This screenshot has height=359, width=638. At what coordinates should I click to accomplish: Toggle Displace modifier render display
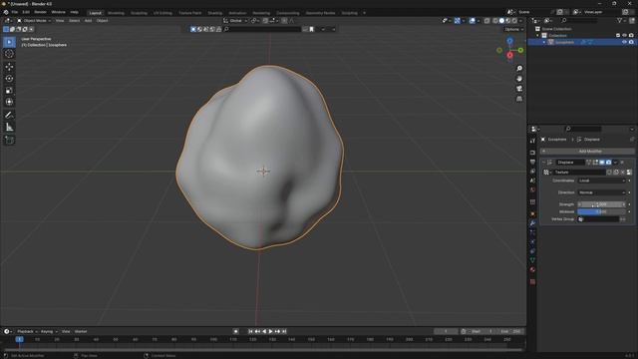coord(608,163)
